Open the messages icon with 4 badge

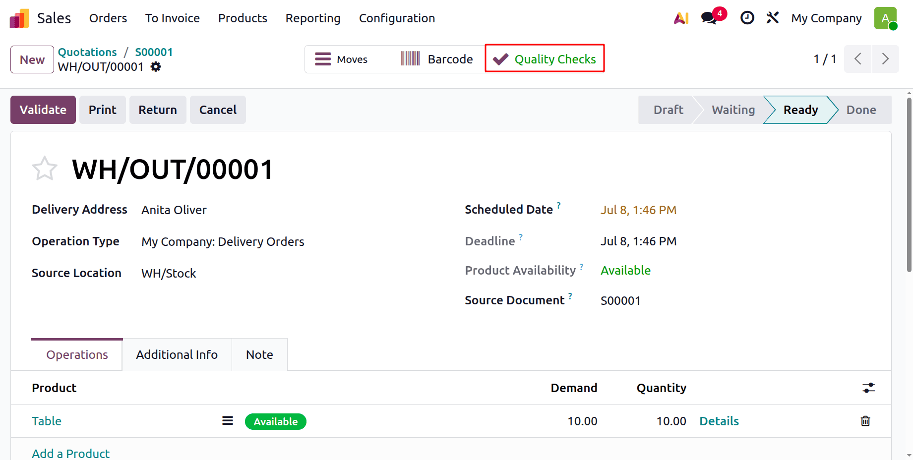click(710, 18)
